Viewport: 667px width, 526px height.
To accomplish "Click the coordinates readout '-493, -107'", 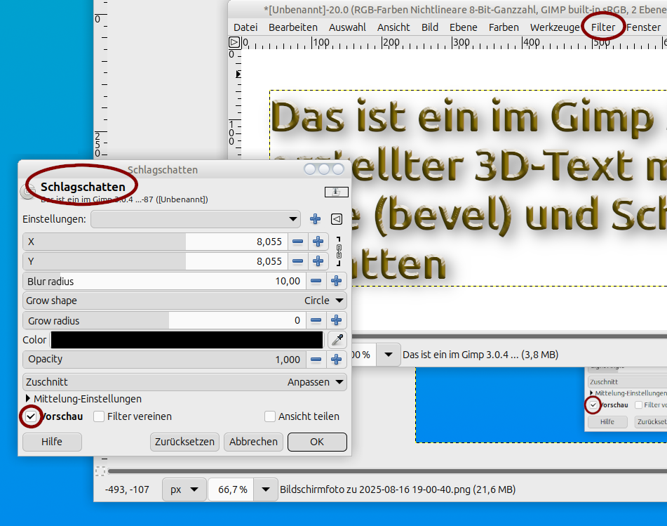I will tap(127, 489).
